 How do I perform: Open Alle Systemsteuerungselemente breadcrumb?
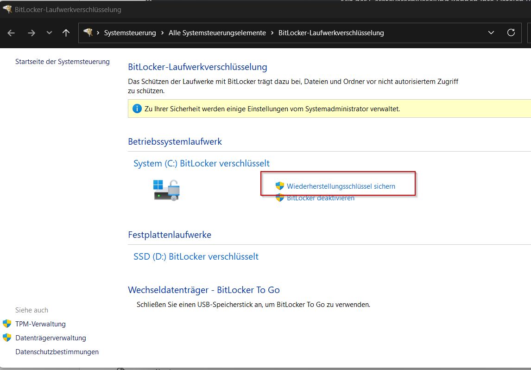(x=217, y=33)
